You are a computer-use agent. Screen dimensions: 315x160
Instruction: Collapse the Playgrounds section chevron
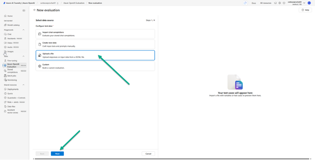(23, 30)
